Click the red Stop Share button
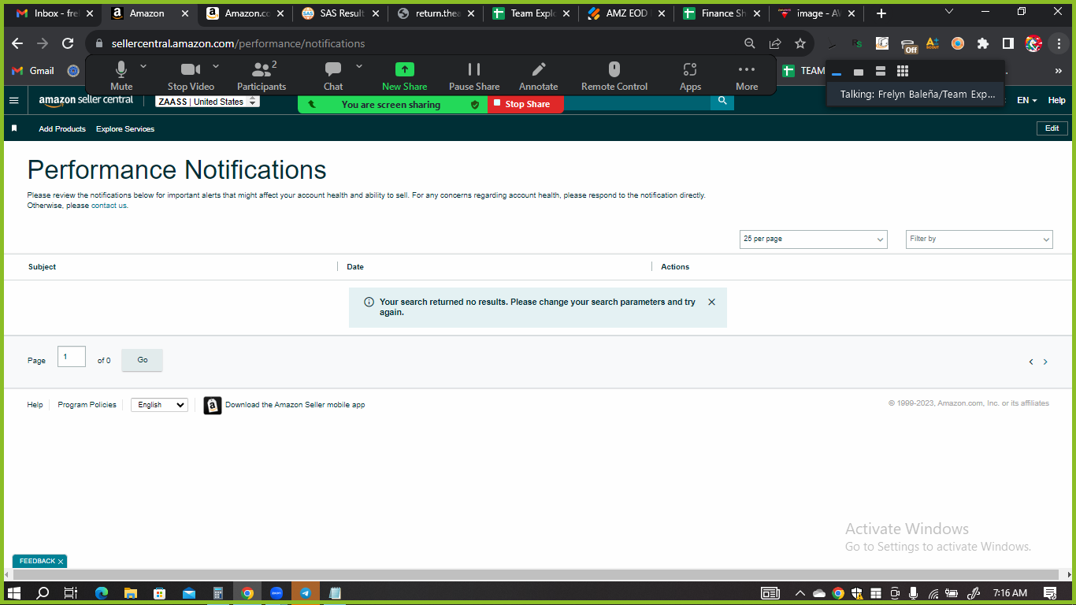The height and width of the screenshot is (605, 1076). 525,104
